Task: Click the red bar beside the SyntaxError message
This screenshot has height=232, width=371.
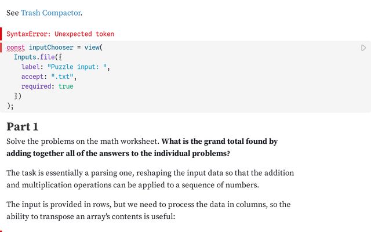Action: pyautogui.click(x=1, y=34)
